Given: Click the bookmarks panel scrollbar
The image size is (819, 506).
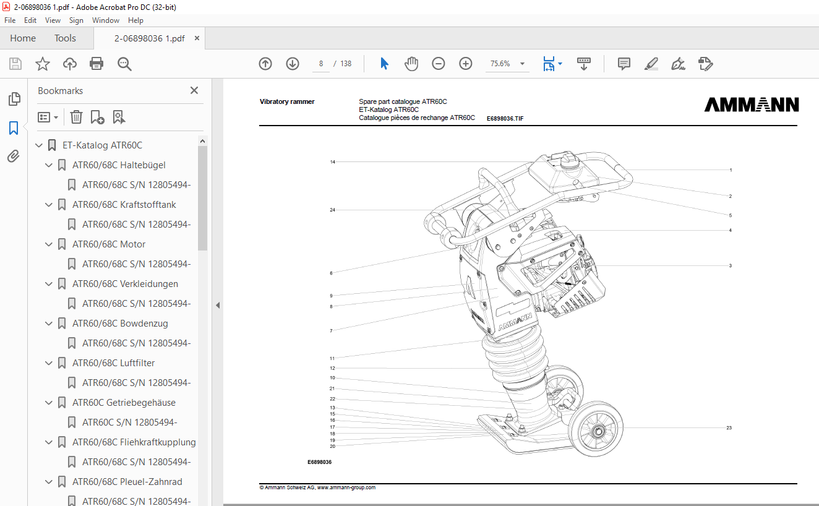Looking at the screenshot, I should (202, 198).
